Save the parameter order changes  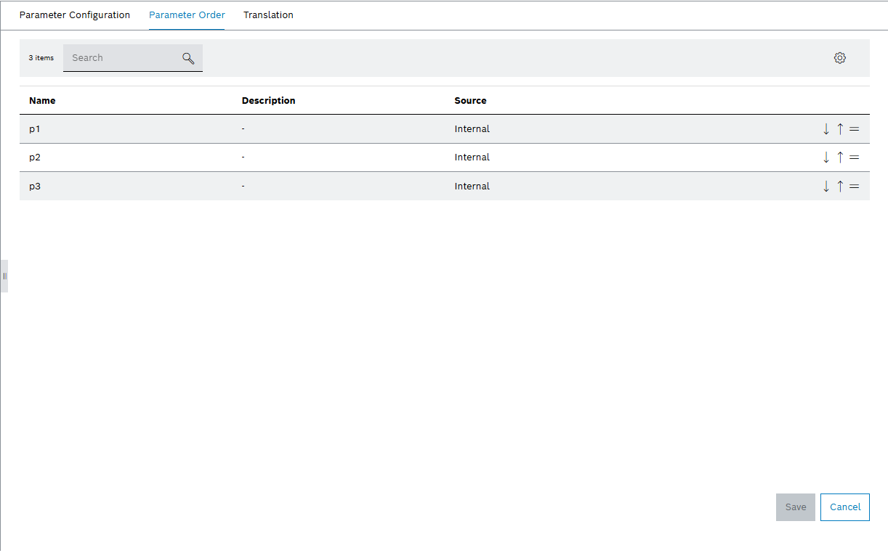(x=795, y=507)
